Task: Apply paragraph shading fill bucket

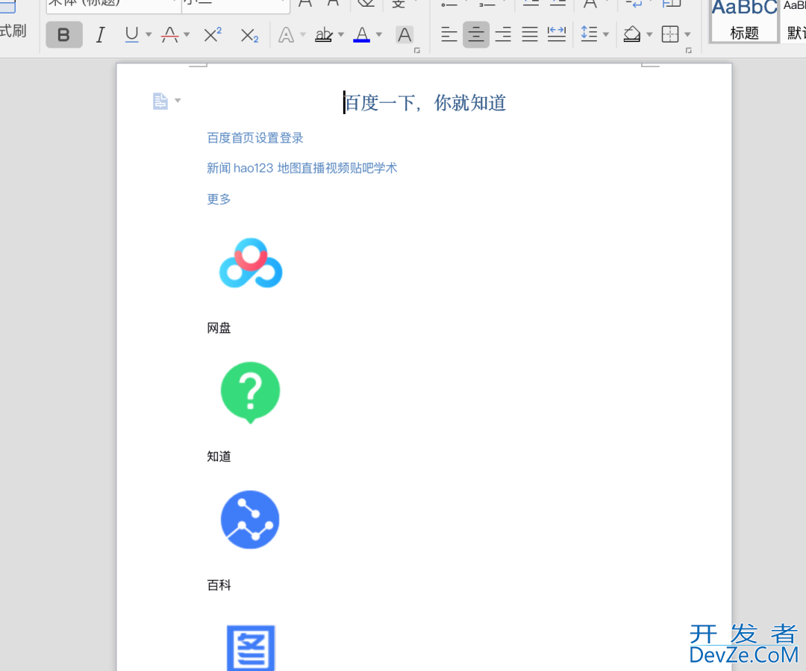Action: pyautogui.click(x=632, y=34)
